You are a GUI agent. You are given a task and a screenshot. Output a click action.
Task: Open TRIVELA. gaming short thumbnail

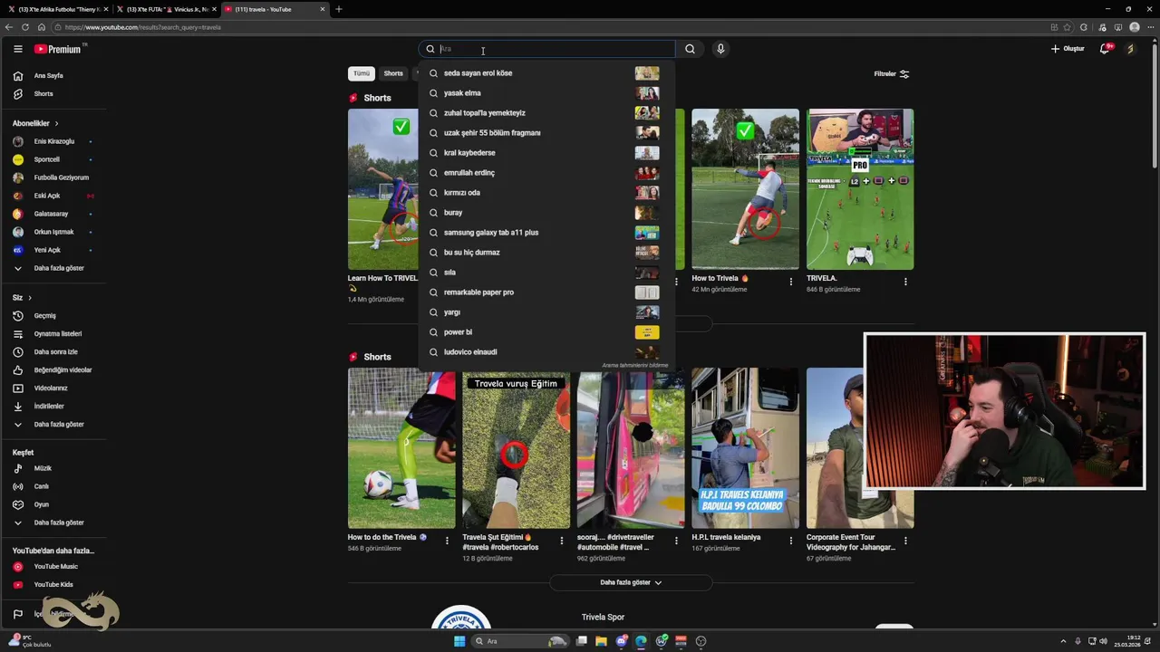860,189
